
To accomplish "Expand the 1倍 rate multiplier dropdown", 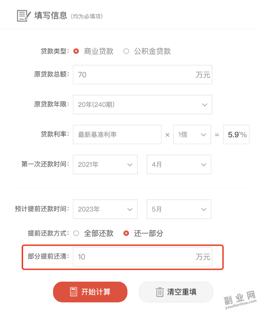I will (x=192, y=135).
